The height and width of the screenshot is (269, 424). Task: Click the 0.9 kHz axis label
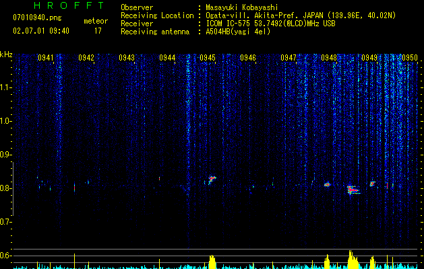click(x=5, y=155)
